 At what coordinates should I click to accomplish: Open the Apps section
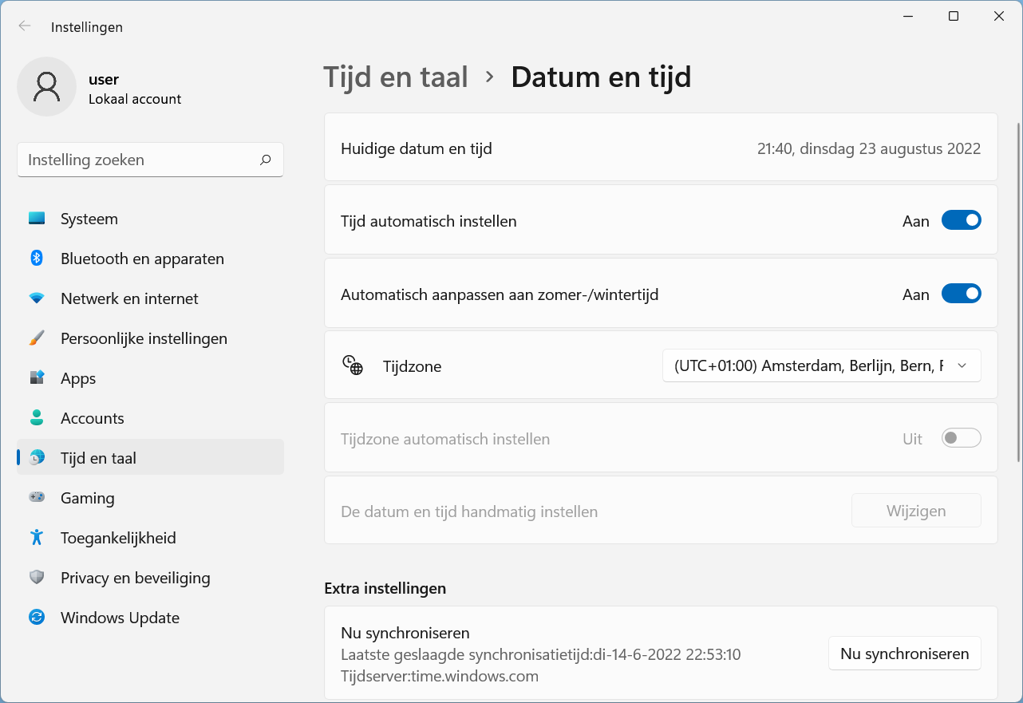37,378
